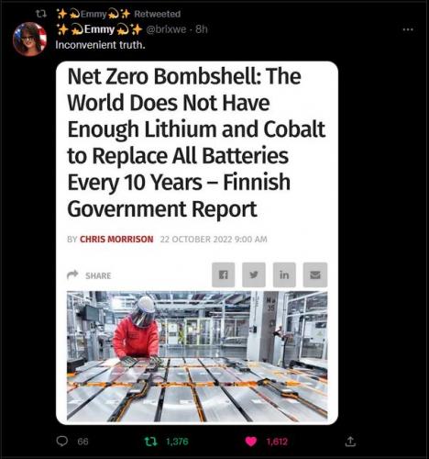Open the tweet share upload icon
The width and height of the screenshot is (429, 459).
[350, 442]
